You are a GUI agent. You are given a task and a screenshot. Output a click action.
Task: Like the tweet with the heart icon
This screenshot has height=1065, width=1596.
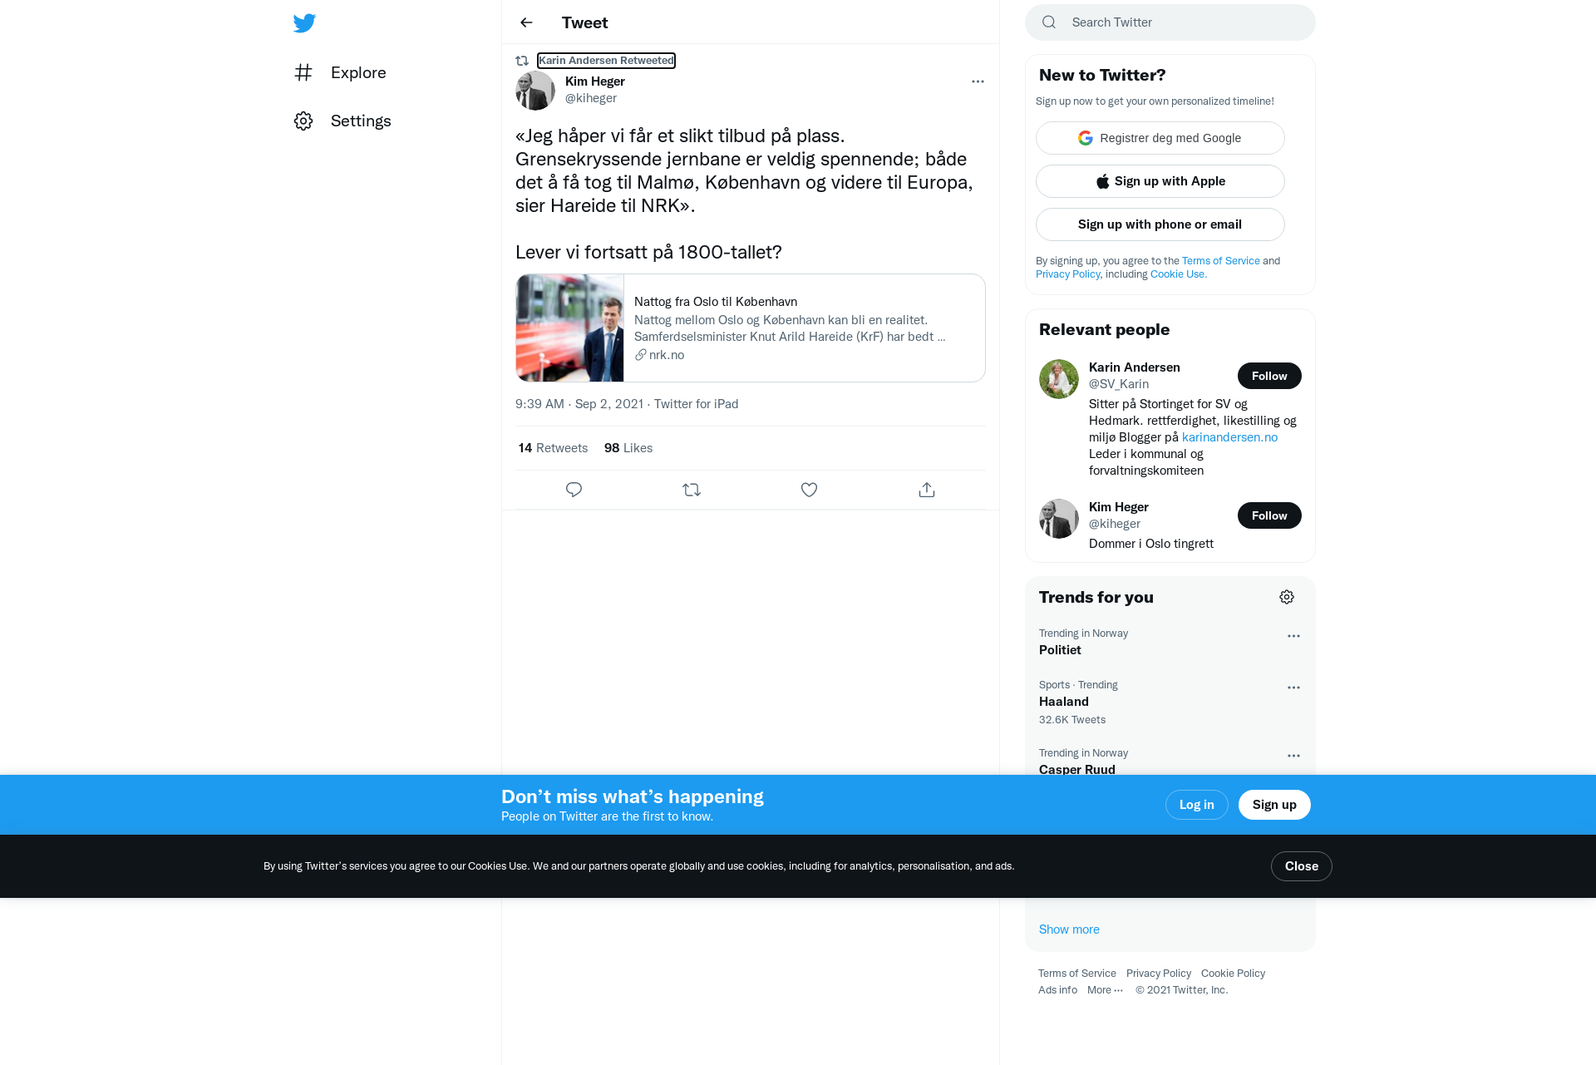pos(809,490)
